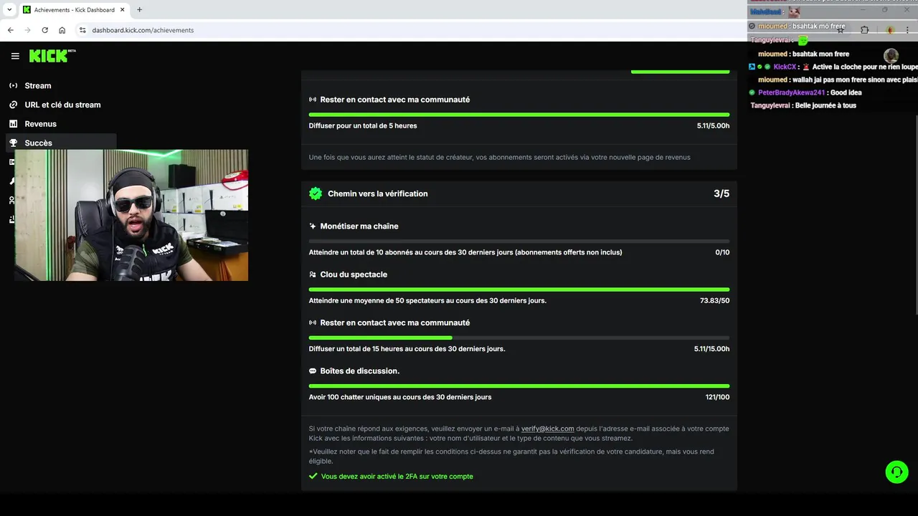Click broadcast icon beside 15 heures goal
Viewport: 918px width, 516px height.
pos(313,322)
